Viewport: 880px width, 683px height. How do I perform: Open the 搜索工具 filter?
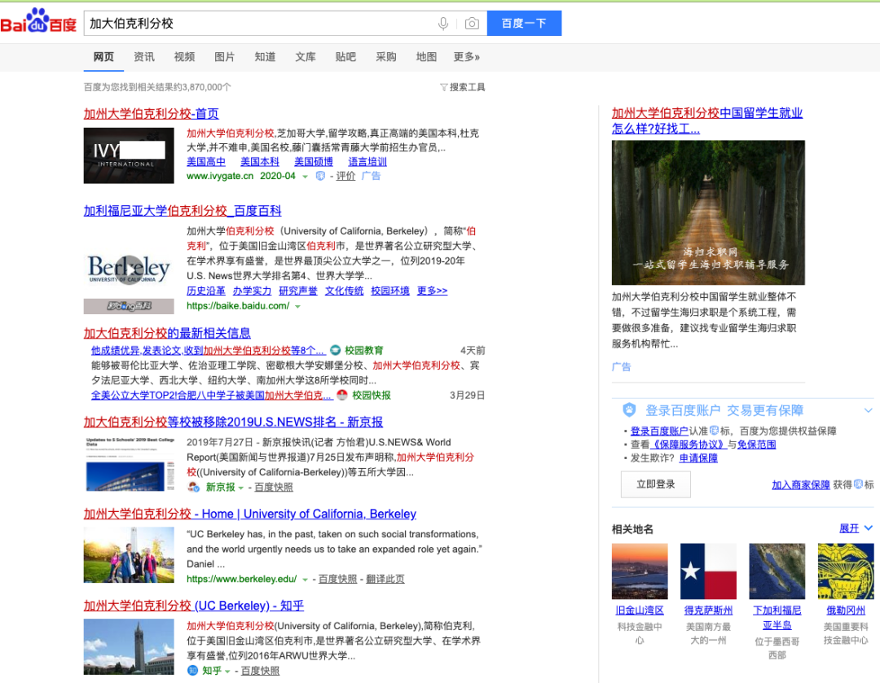point(462,87)
